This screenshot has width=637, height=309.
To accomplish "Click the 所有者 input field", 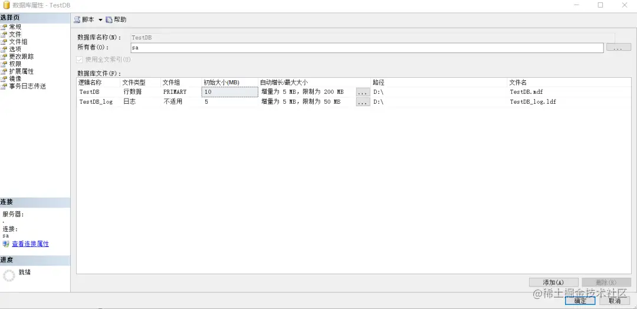I will pos(367,48).
